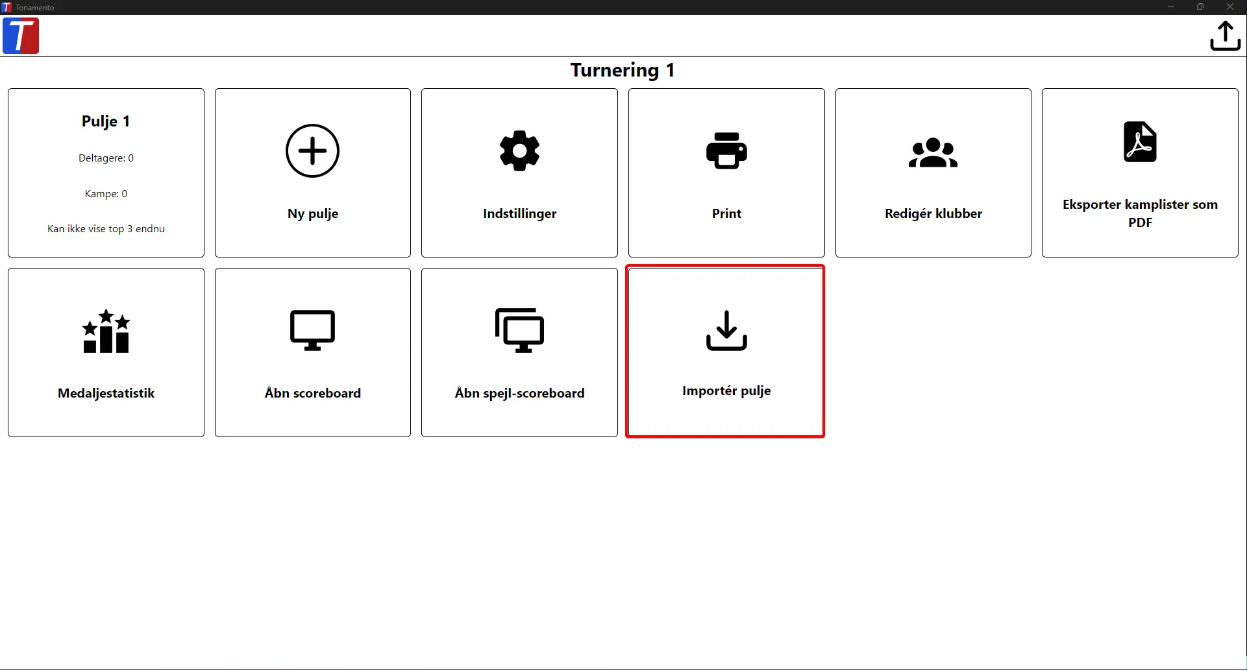Select the Åbn spejl-scoreboard label
The width and height of the screenshot is (1247, 670).
[x=519, y=393]
